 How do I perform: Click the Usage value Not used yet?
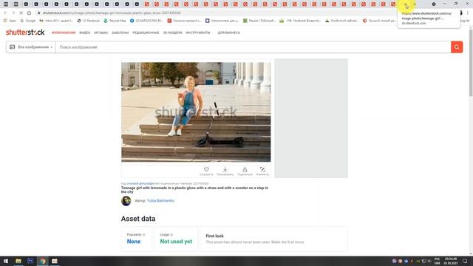[x=176, y=242]
